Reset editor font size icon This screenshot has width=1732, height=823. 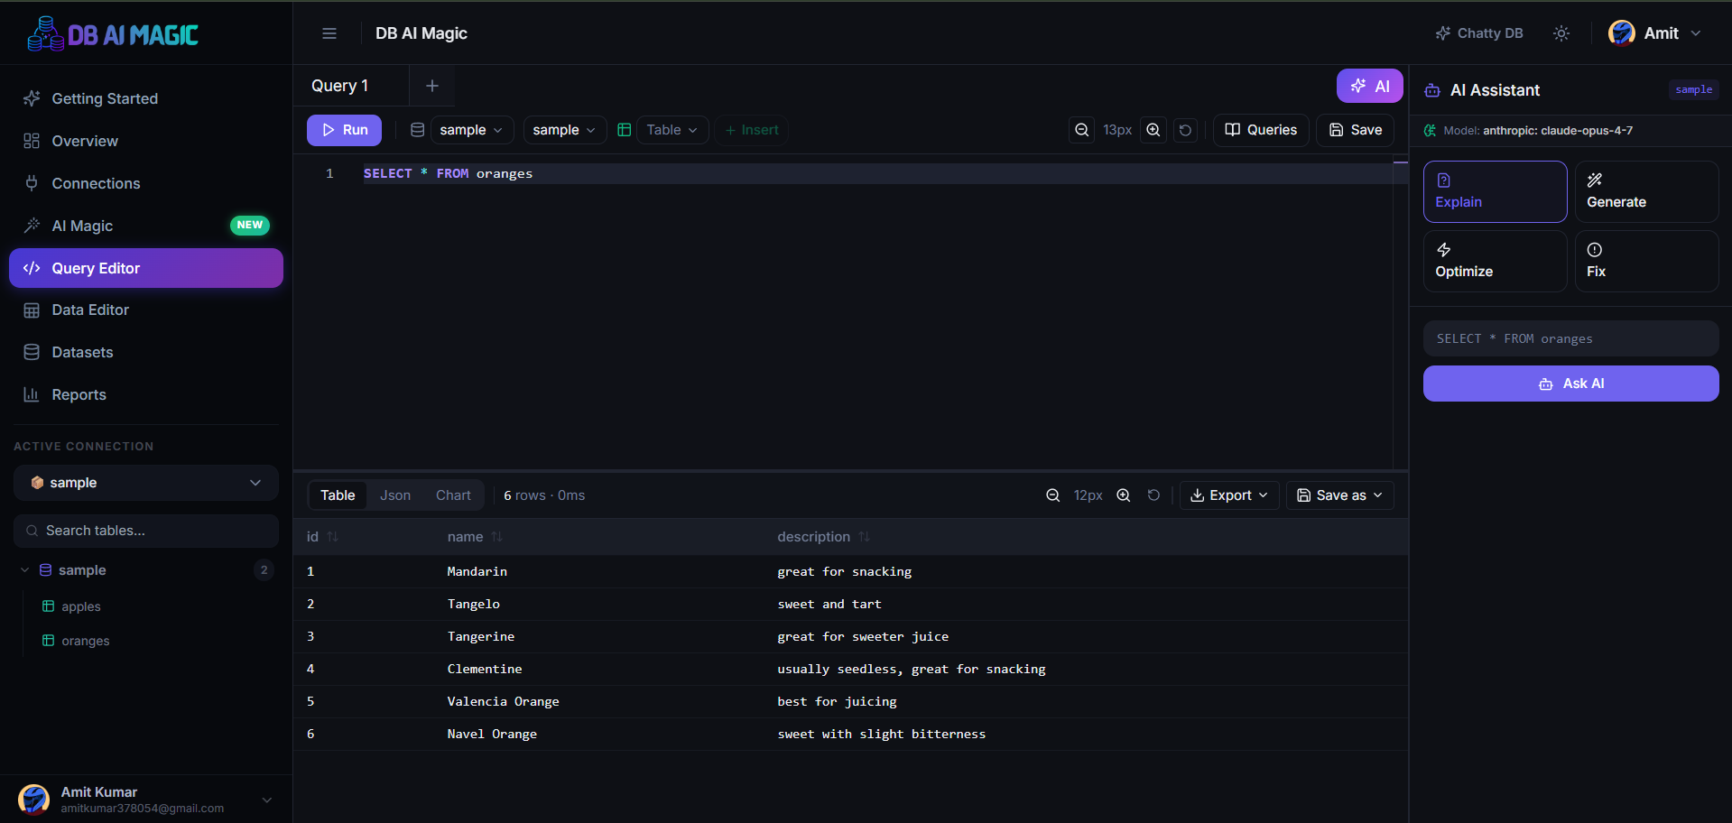(1185, 130)
